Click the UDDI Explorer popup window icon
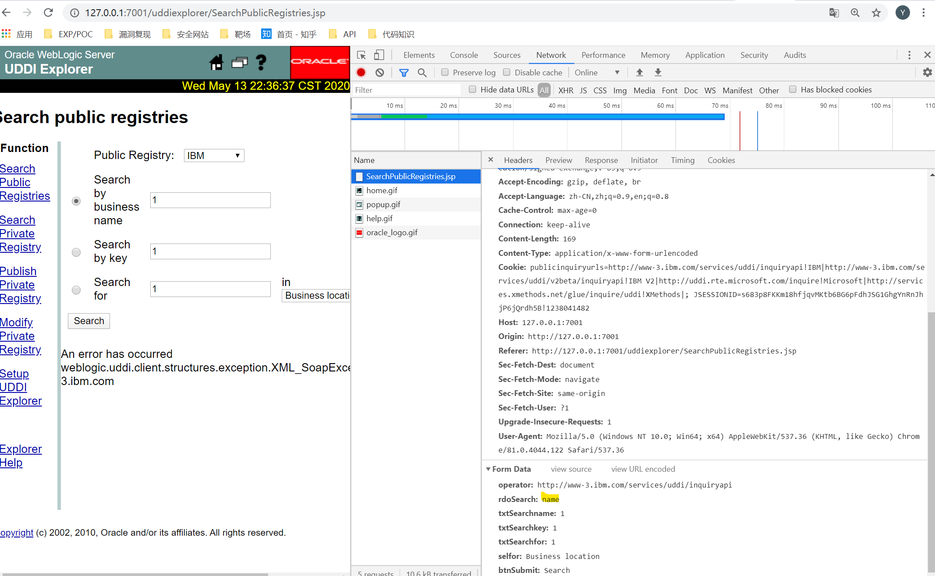 [x=239, y=63]
